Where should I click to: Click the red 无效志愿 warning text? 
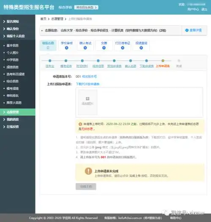[x=87, y=129]
